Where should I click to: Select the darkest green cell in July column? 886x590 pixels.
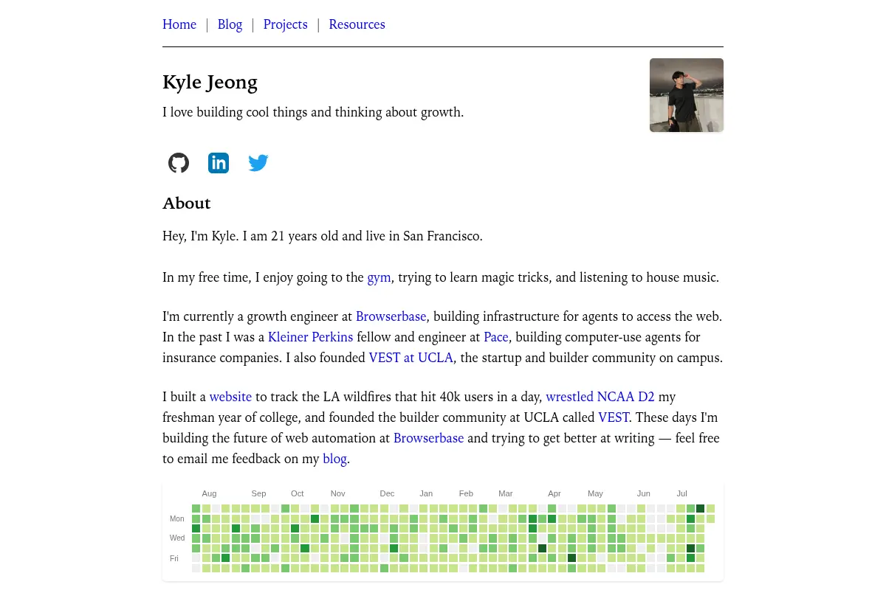click(x=700, y=509)
